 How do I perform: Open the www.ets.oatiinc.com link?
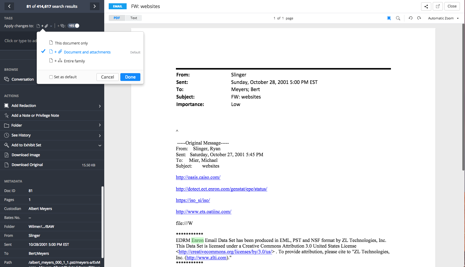click(203, 212)
